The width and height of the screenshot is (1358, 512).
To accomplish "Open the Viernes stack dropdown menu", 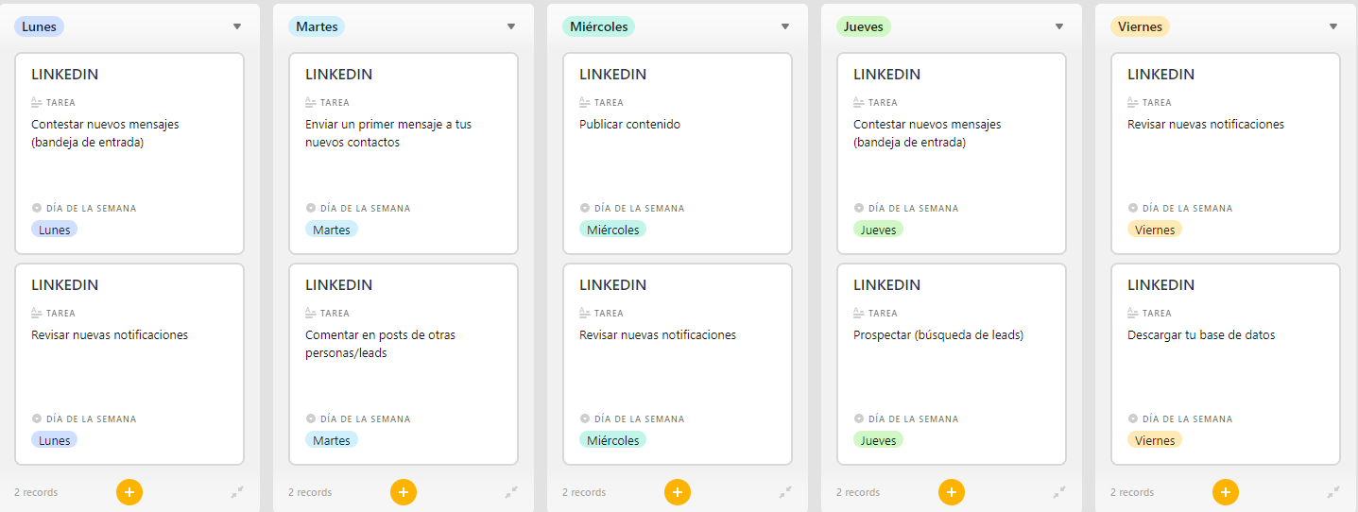I will point(1333,26).
